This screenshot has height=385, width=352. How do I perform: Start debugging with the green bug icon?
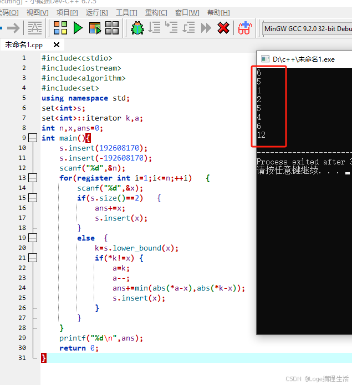(137, 28)
